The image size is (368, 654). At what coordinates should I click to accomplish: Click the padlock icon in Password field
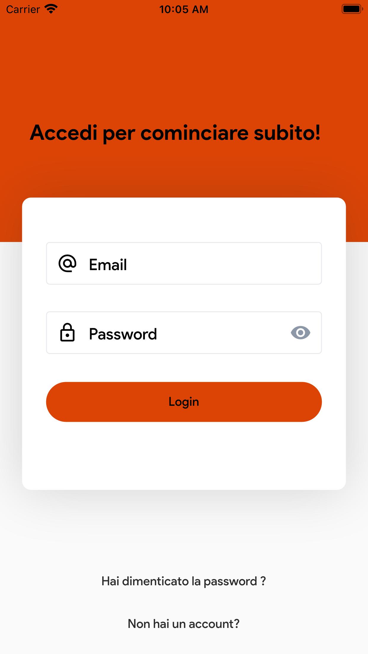point(68,332)
